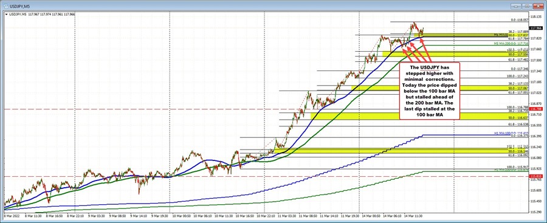Select the Fibonacci label 38.2 - 117.889
Image resolution: width=547 pixels, height=223 pixels.
pyautogui.click(x=518, y=31)
